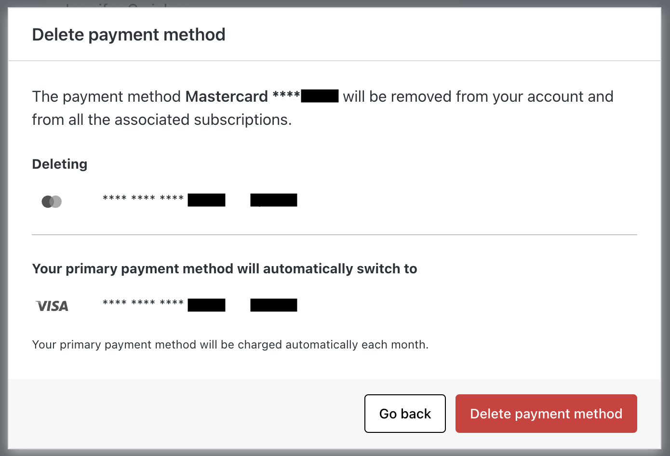Click the Mastercard logo in the Deleting section

click(52, 201)
